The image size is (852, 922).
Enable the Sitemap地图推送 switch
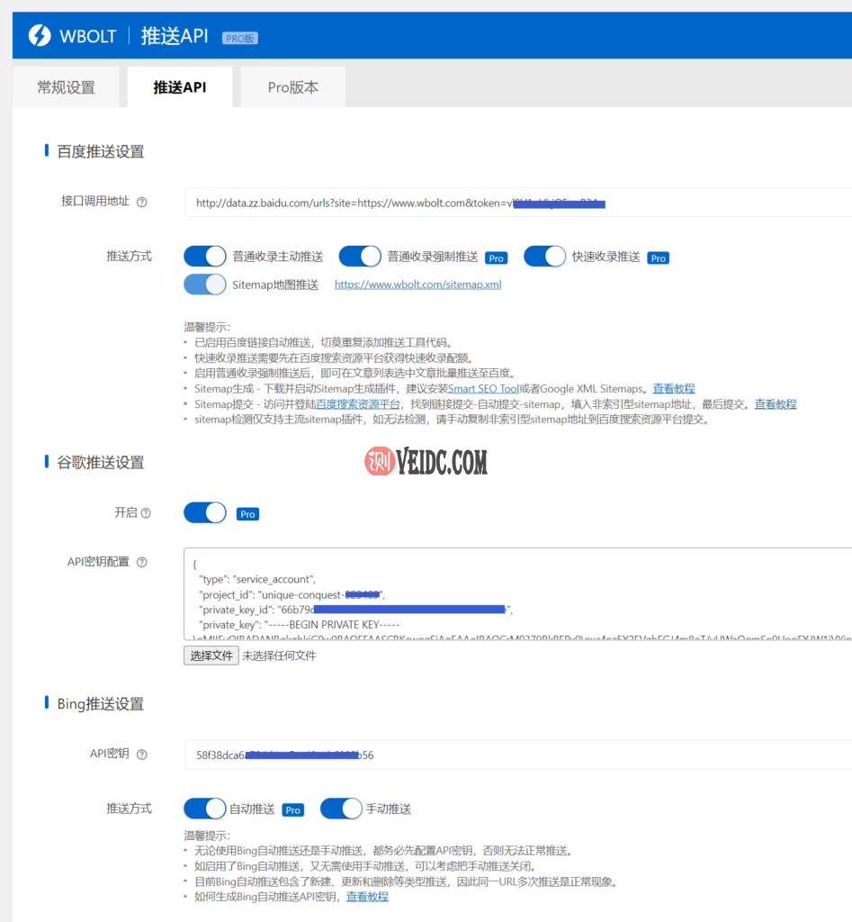coord(204,283)
